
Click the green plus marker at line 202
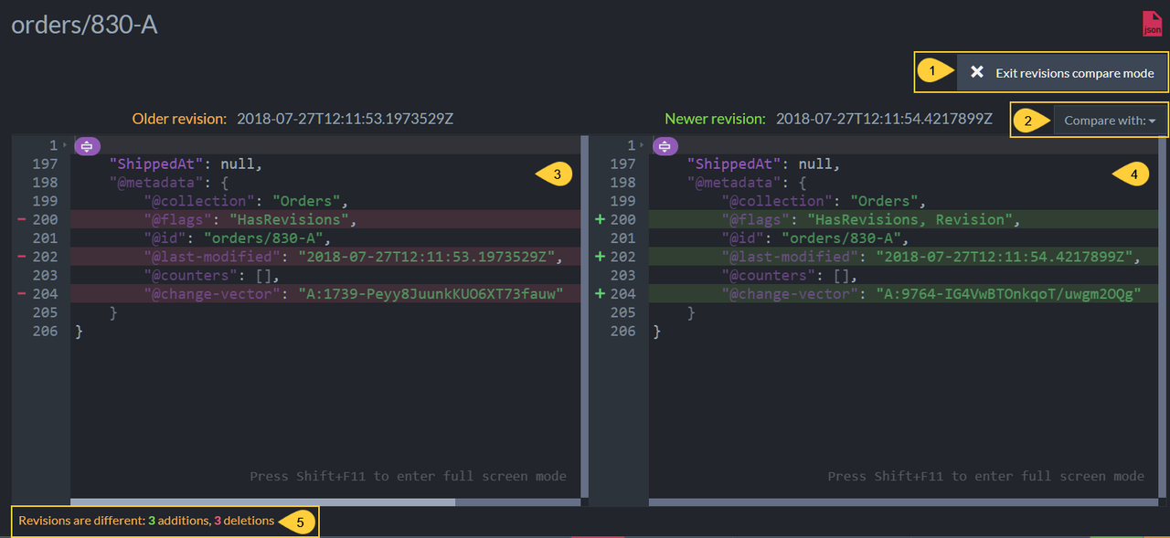(600, 257)
